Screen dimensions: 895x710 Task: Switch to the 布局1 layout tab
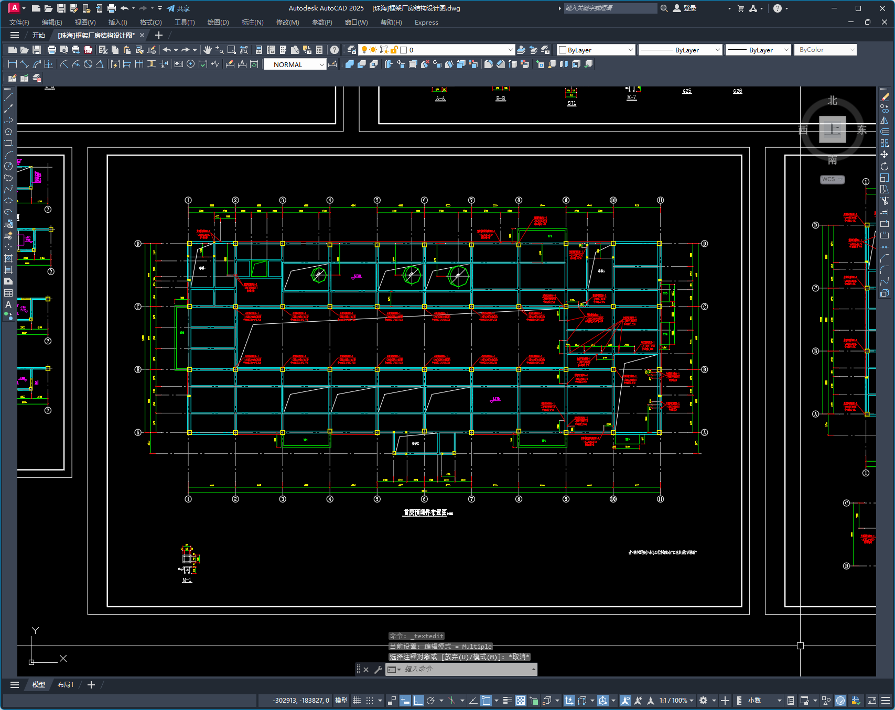(x=66, y=685)
